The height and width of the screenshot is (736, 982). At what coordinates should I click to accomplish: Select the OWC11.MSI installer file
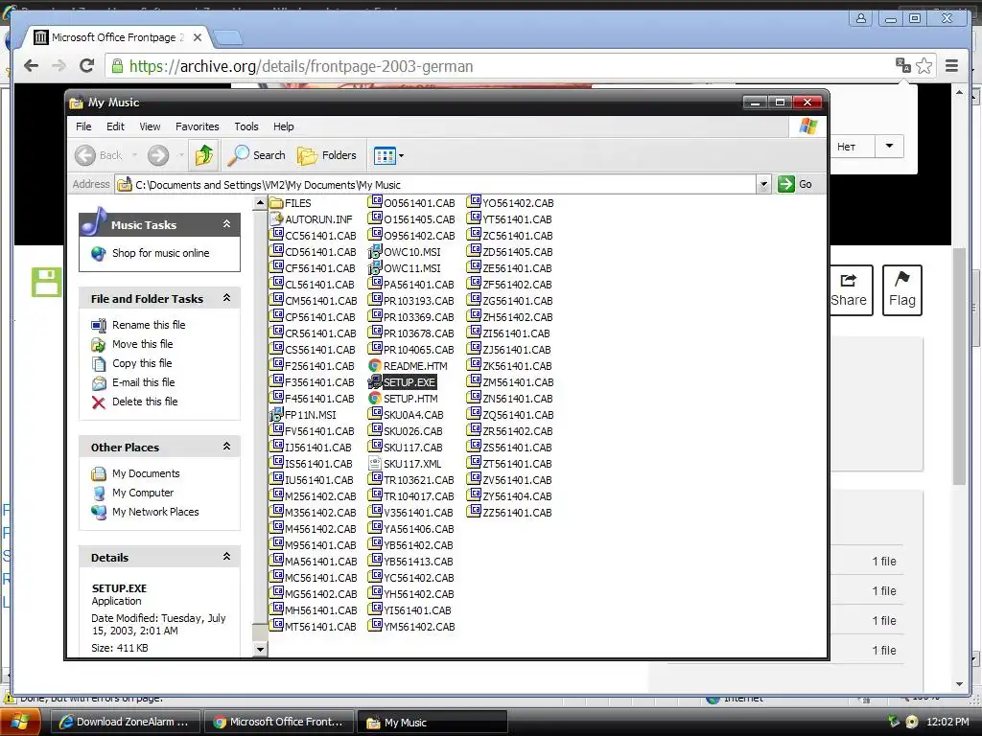405,268
